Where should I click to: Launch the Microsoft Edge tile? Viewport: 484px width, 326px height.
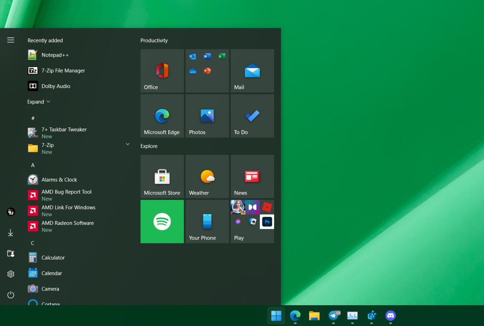(x=162, y=116)
